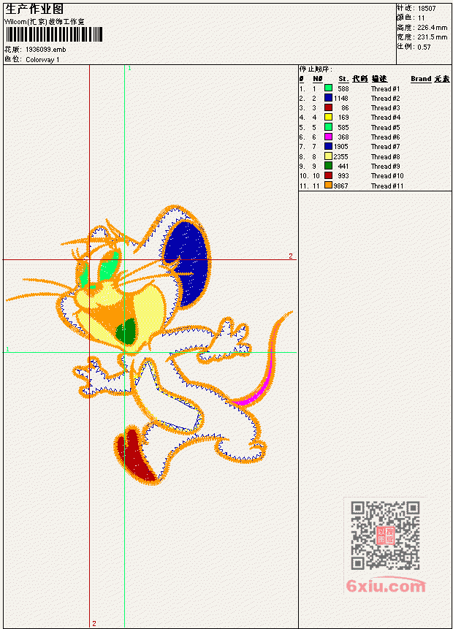
Task: Click stitch count 585 in row 5
Action: click(343, 128)
